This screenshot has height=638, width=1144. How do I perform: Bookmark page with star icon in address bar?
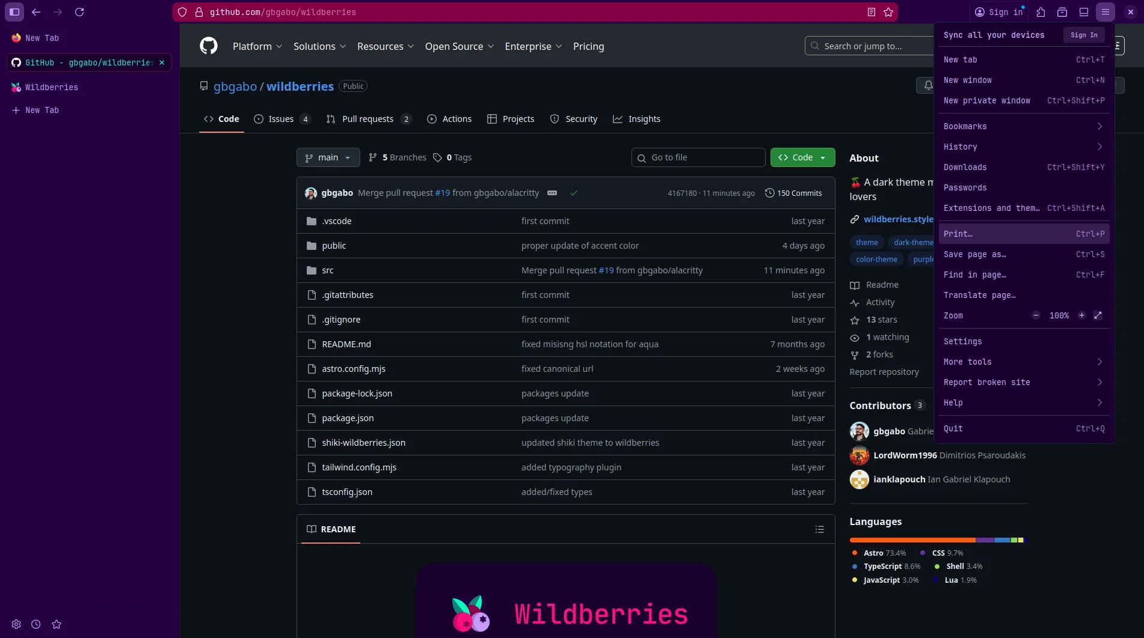[x=888, y=12]
